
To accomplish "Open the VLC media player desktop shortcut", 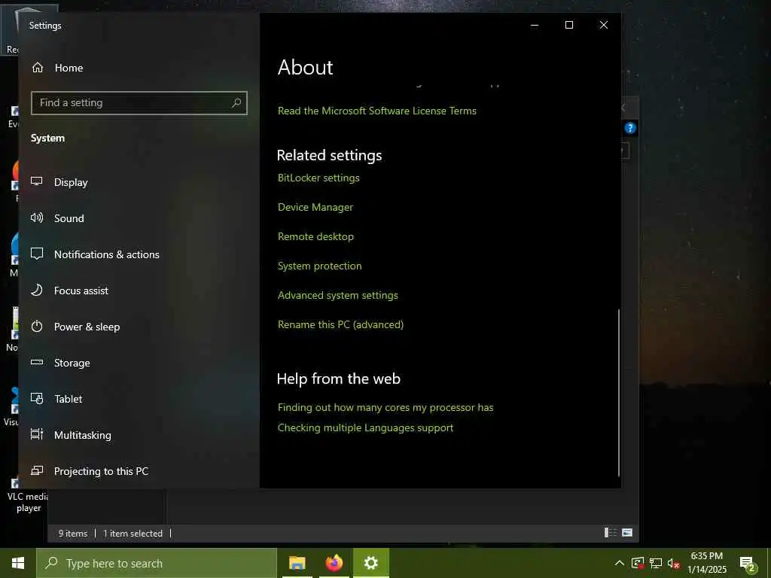I will point(27,497).
